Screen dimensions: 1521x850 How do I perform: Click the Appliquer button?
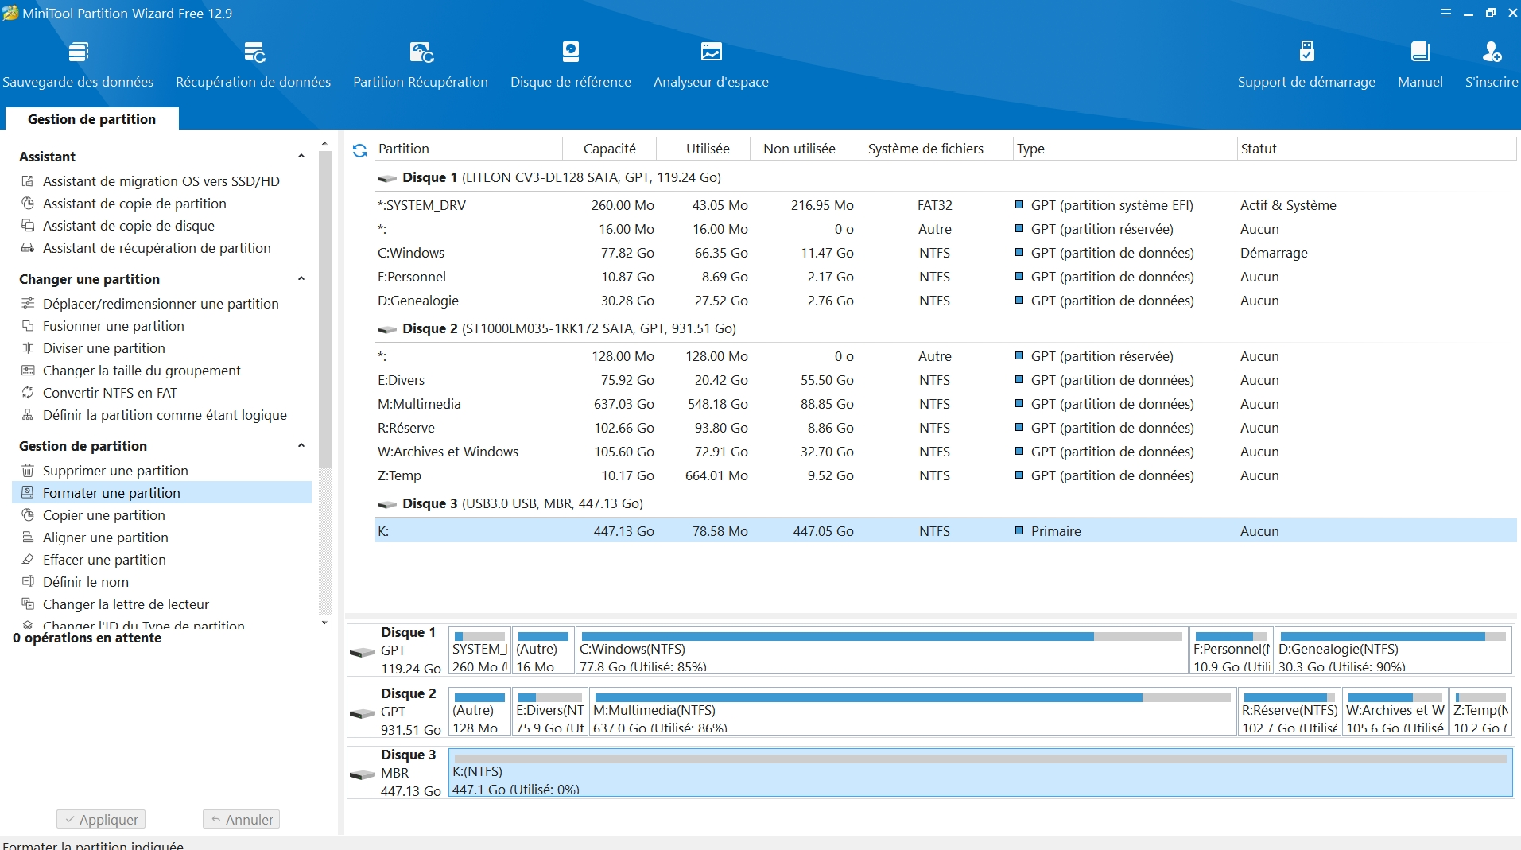pos(101,820)
